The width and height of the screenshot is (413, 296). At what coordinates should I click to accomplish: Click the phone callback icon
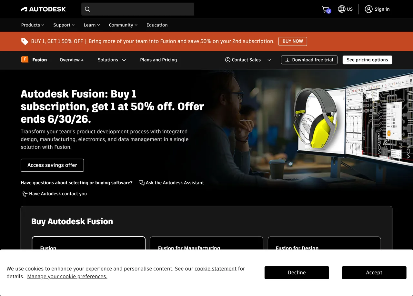[x=25, y=194]
